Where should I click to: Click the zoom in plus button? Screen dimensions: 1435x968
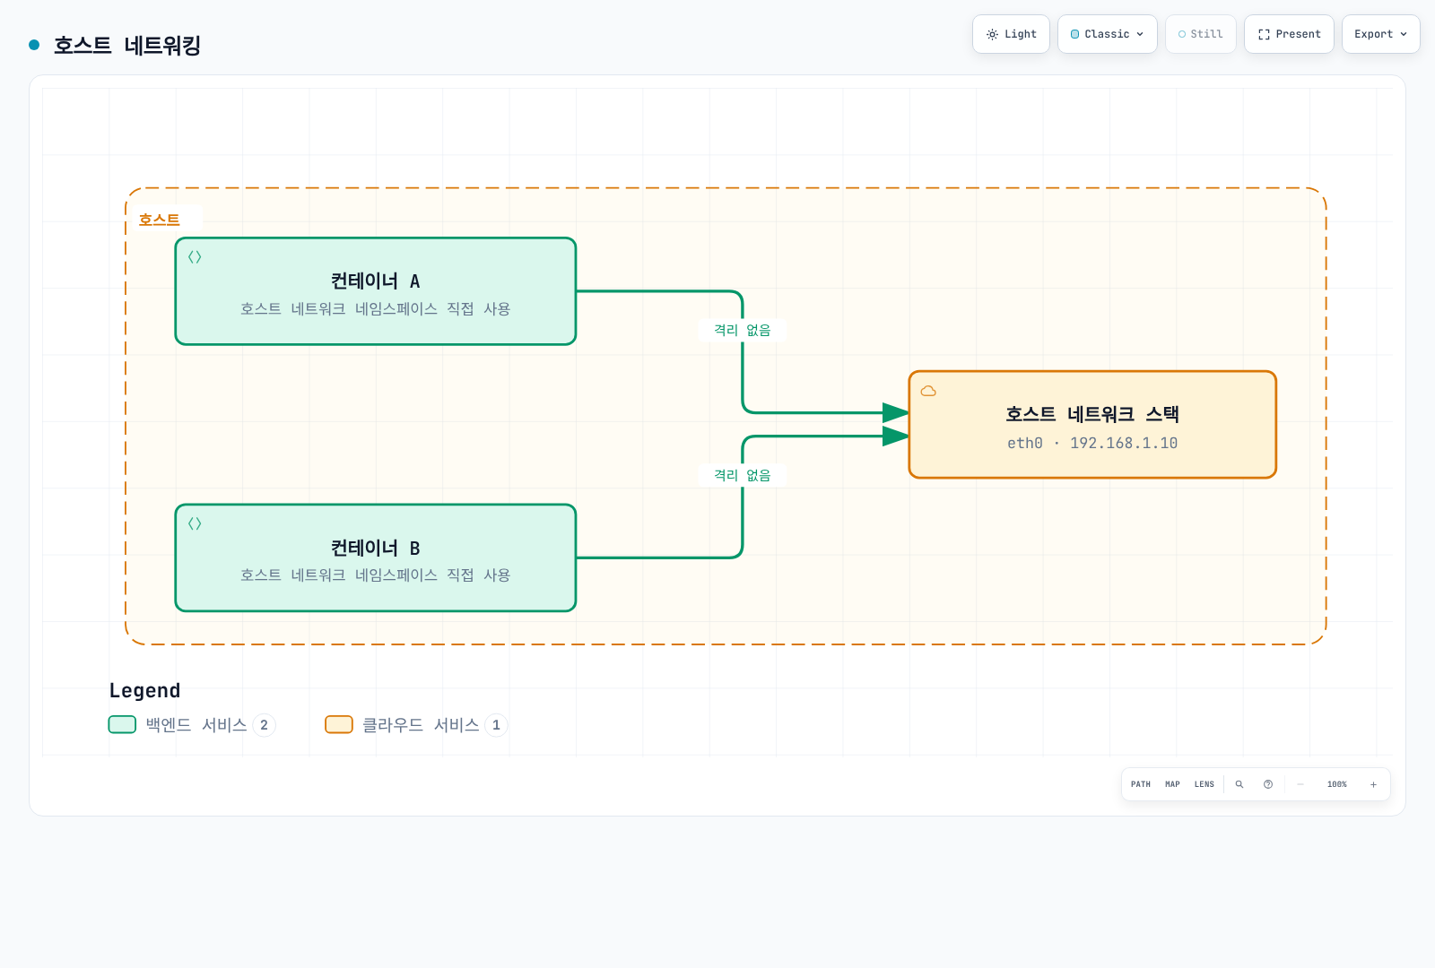pyautogui.click(x=1373, y=784)
